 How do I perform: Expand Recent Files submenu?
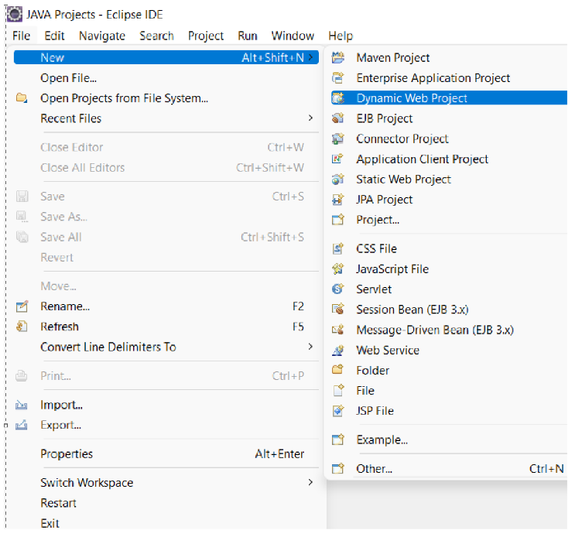[x=310, y=118]
